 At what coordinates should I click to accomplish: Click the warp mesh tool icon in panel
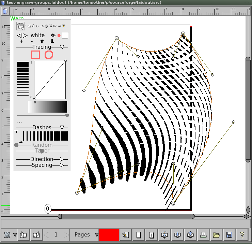(x=21, y=26)
